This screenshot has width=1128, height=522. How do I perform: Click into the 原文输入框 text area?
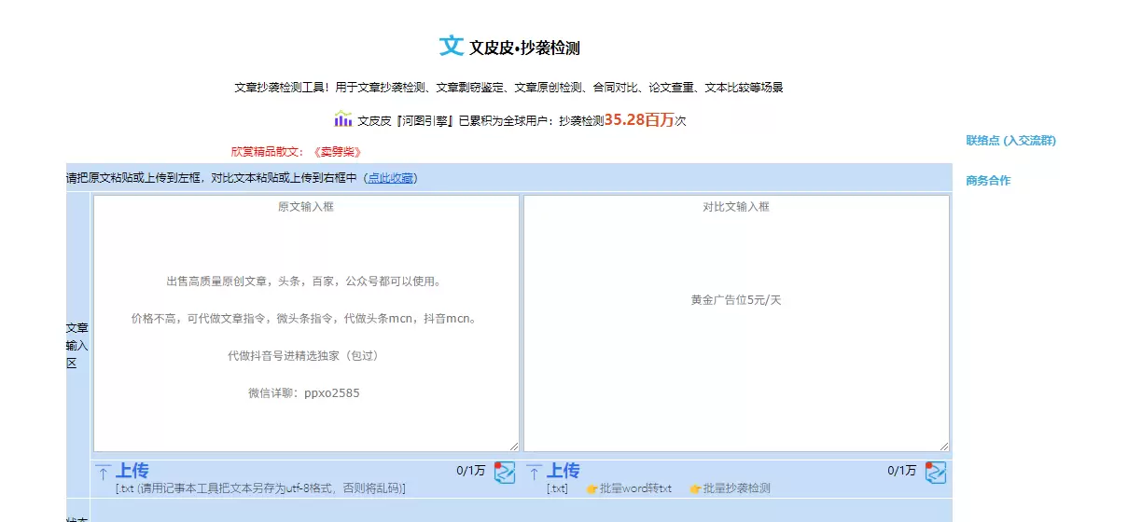[x=306, y=323]
